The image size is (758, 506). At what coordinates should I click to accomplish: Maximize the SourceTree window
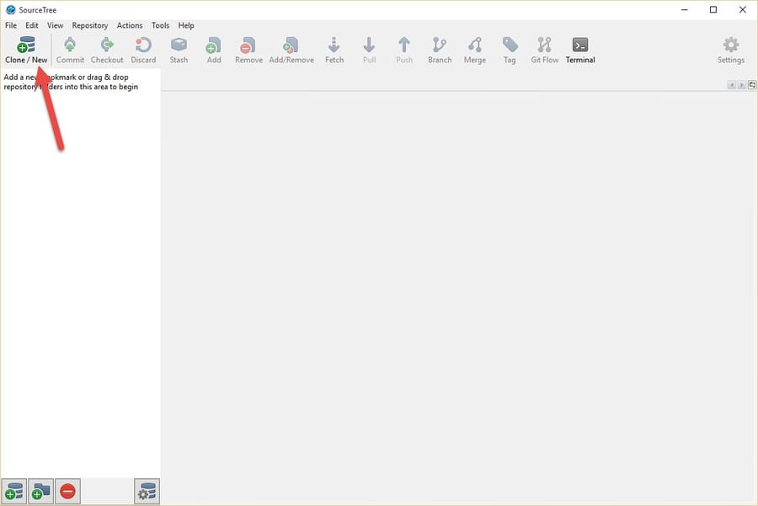pyautogui.click(x=713, y=9)
